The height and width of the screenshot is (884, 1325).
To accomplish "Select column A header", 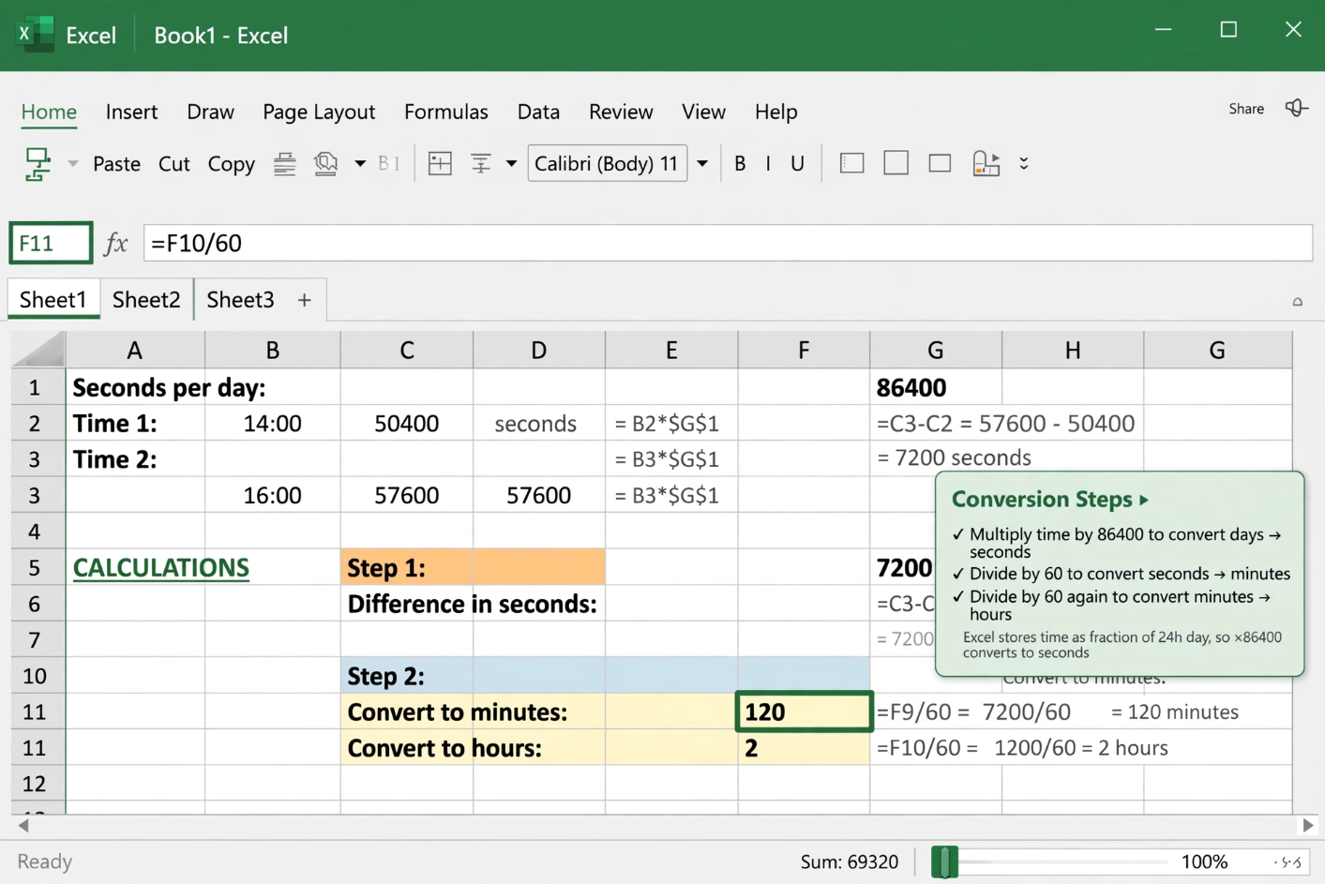I will click(135, 350).
